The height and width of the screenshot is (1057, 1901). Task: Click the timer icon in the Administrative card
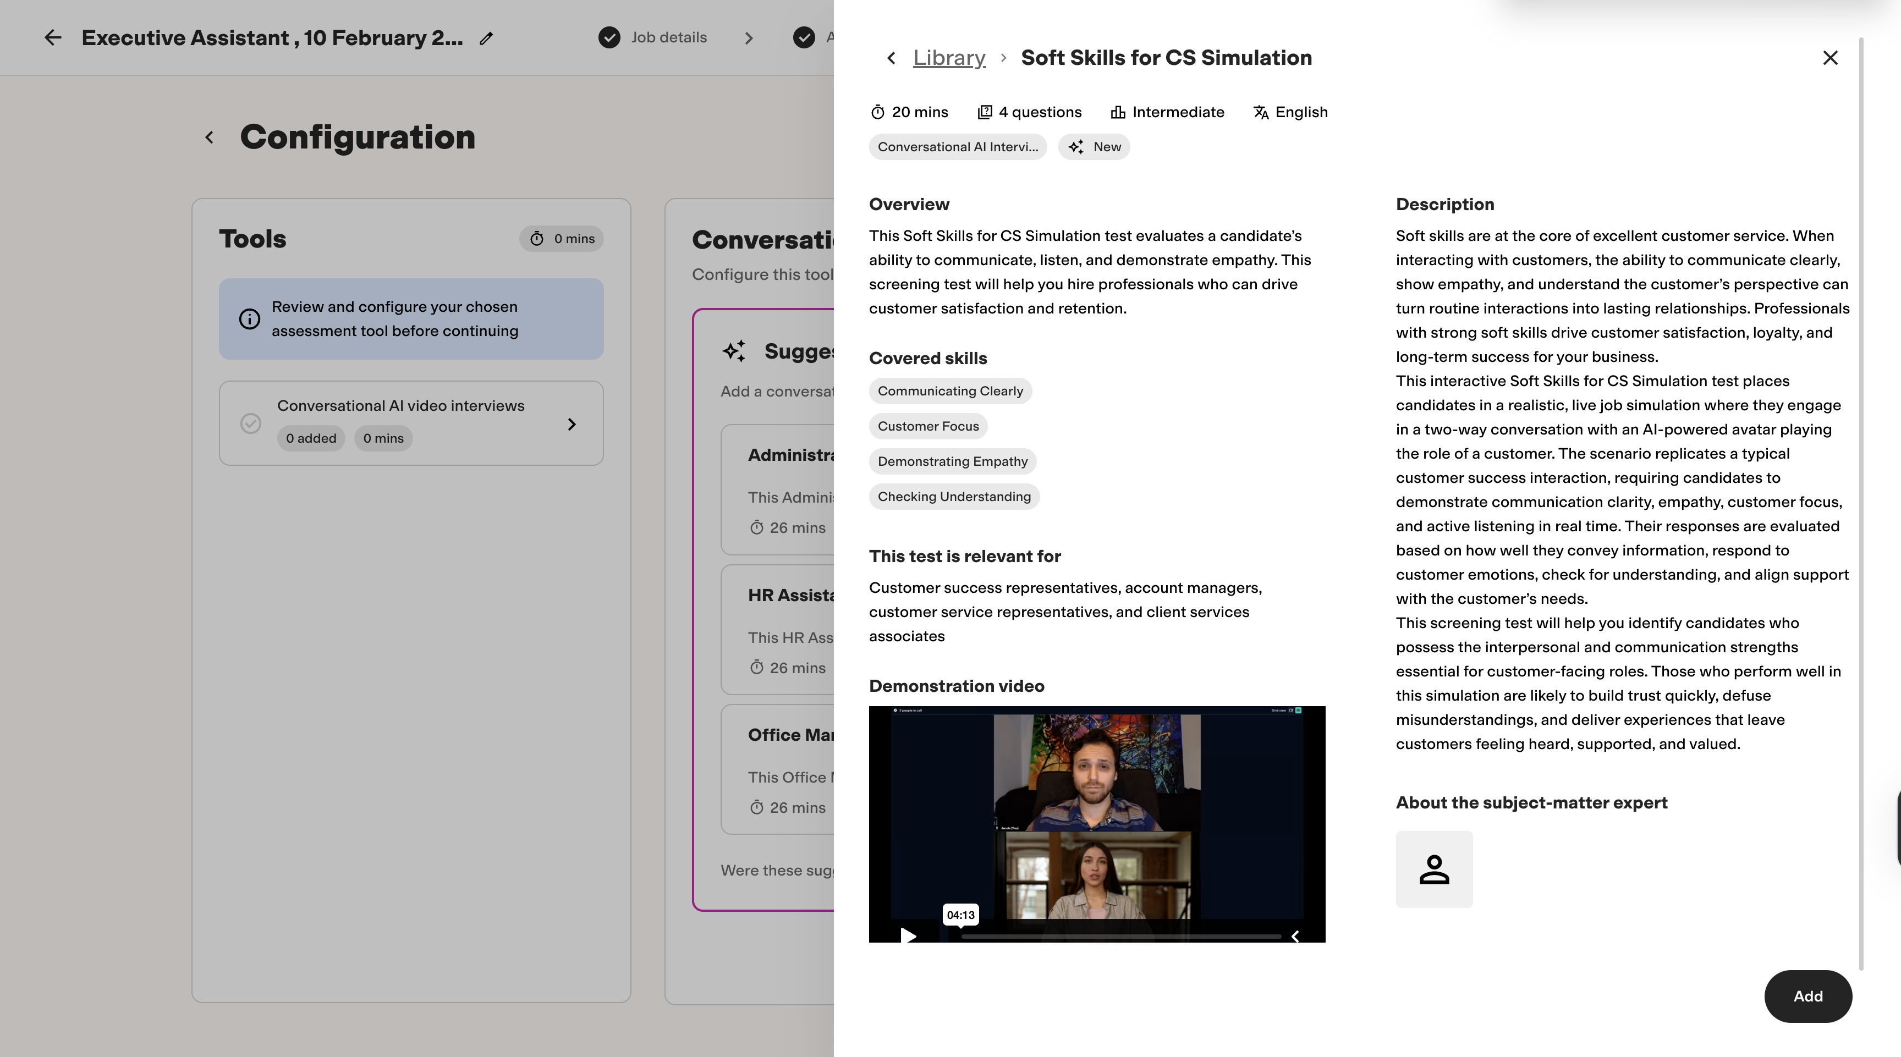[x=756, y=527]
